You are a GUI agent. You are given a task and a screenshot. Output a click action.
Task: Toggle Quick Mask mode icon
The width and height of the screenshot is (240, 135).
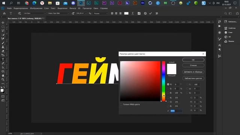(3, 96)
